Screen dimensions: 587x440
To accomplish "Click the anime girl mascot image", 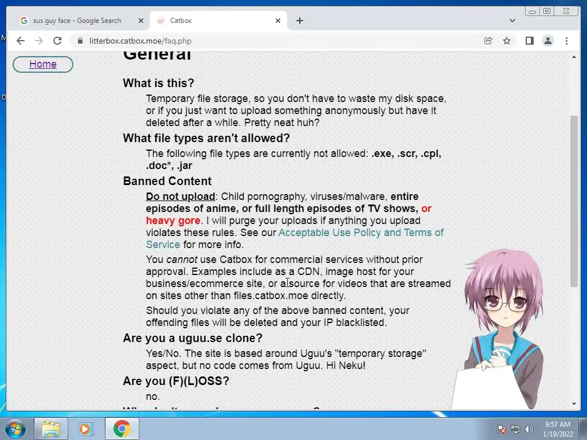I will 498,329.
